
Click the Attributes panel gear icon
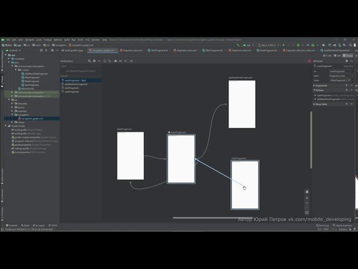point(347,61)
